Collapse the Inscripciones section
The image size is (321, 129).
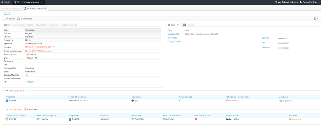tap(7, 109)
